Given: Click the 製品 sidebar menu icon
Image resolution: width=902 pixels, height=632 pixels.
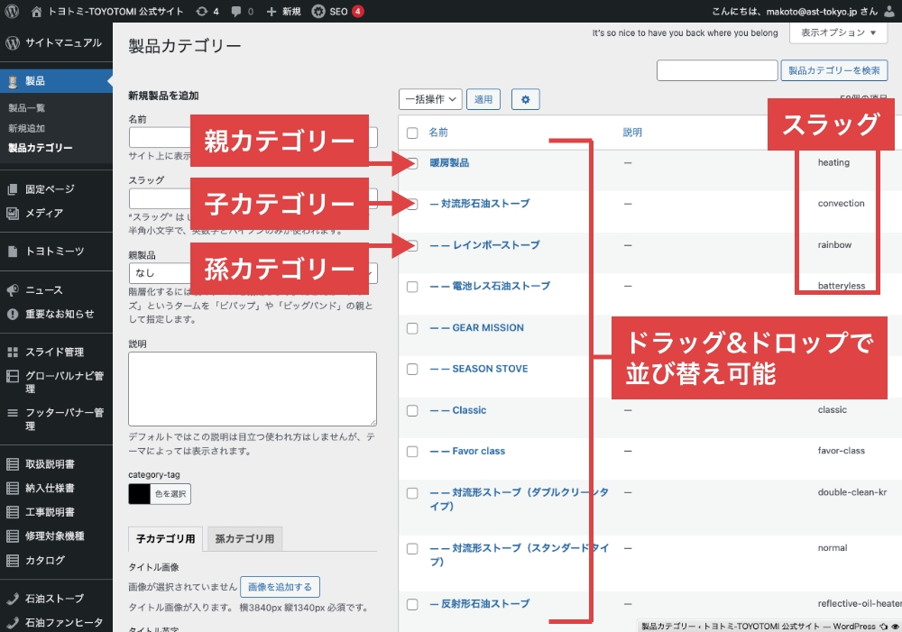Looking at the screenshot, I should [x=13, y=82].
